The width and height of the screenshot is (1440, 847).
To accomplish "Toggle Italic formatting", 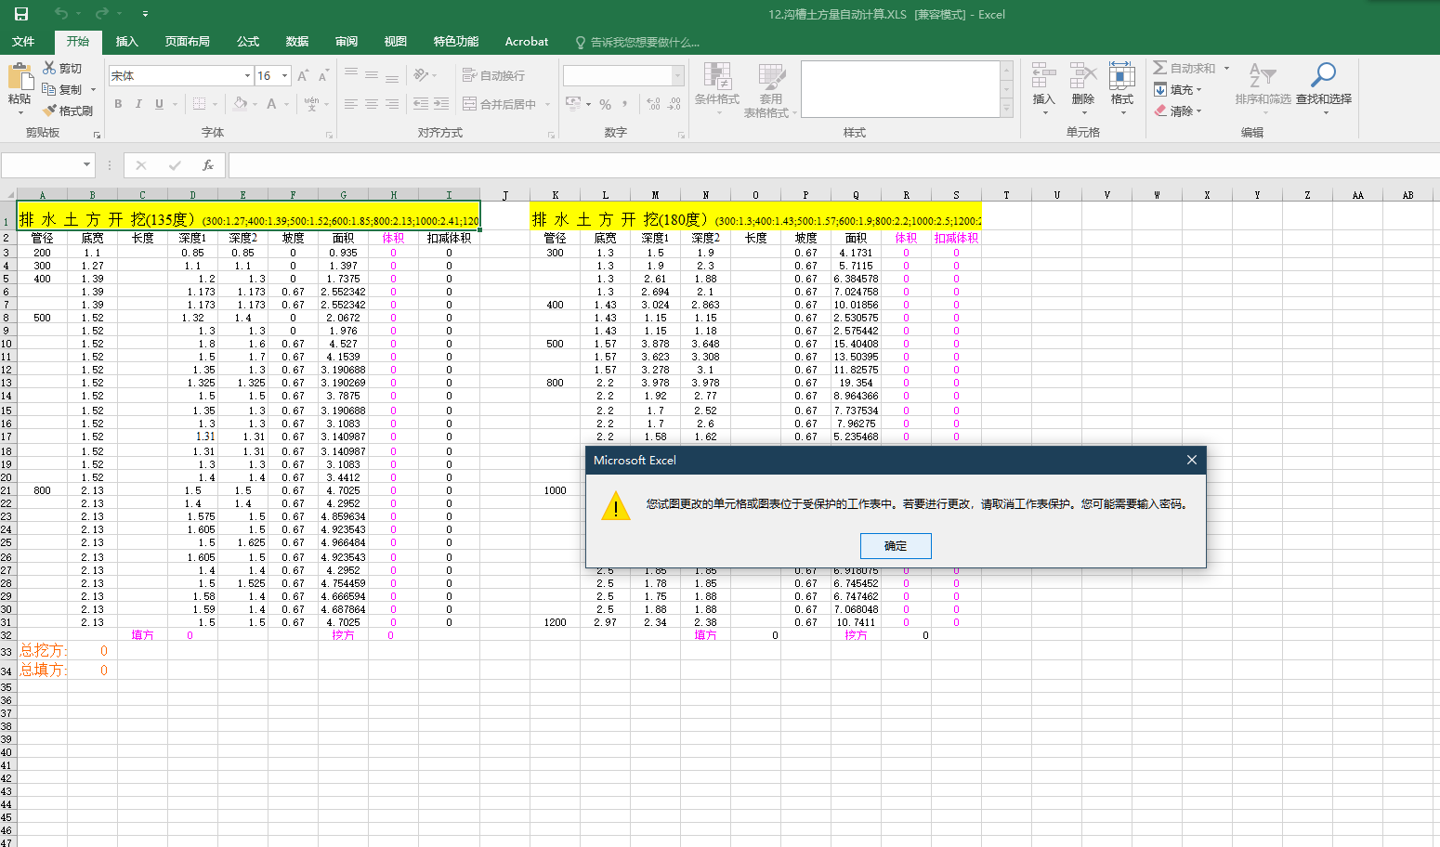I will coord(138,104).
